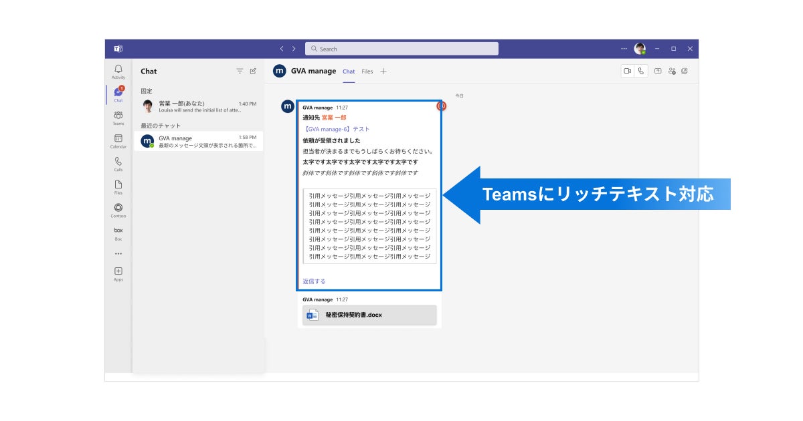The image size is (803, 421).
Task: Open Chat in the left rail
Action: click(118, 94)
